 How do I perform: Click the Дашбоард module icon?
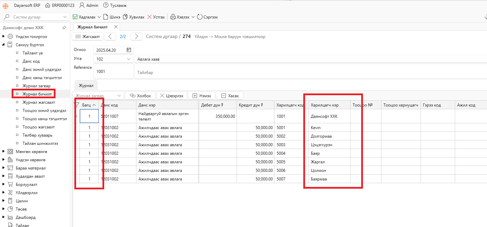click(x=11, y=217)
